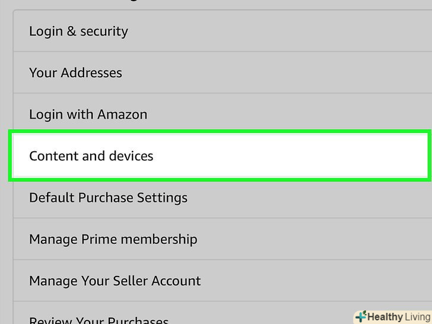Click the "Content and devices" text label
The width and height of the screenshot is (432, 324).
[91, 156]
